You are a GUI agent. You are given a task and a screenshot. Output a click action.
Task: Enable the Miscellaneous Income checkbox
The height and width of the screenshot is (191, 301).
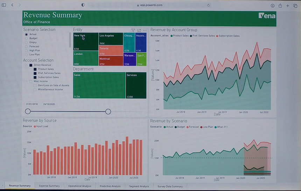pos(35,89)
